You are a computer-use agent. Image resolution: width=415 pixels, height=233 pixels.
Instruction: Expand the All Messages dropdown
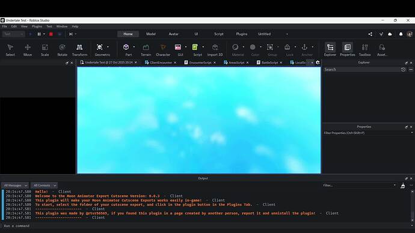click(15, 186)
